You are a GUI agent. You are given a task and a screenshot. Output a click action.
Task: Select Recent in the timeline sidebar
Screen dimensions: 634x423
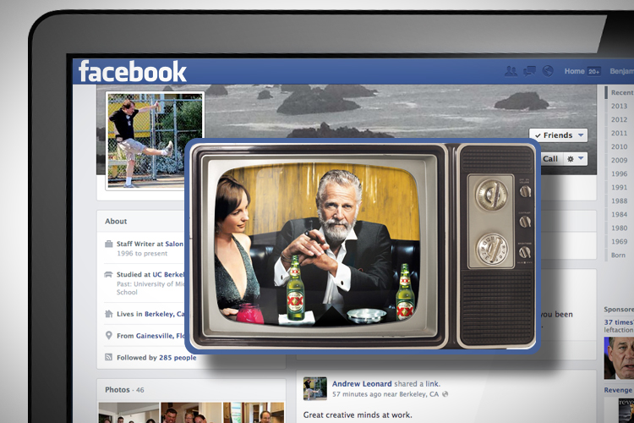click(x=621, y=92)
